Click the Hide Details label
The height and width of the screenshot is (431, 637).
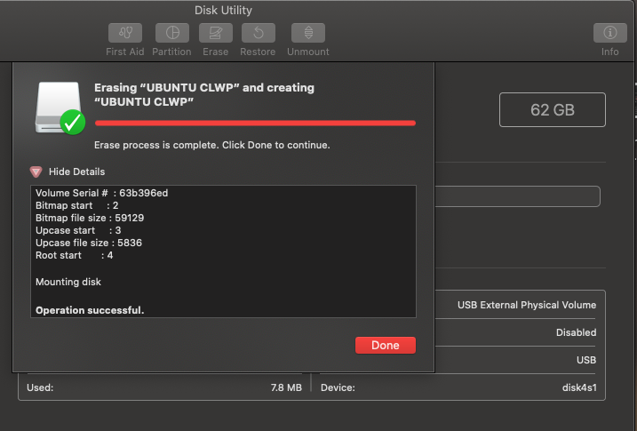(x=76, y=172)
